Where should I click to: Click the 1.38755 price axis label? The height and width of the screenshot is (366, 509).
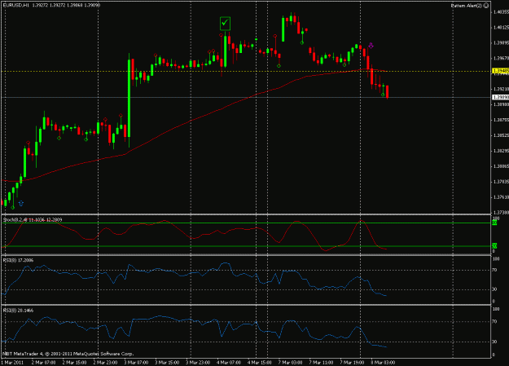501,120
